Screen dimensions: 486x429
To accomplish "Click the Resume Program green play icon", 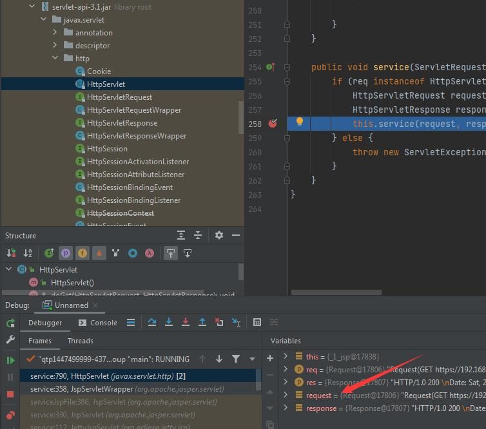I will point(10,360).
